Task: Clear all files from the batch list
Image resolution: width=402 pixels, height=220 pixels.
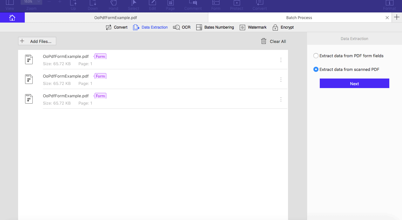Action: pyautogui.click(x=273, y=41)
